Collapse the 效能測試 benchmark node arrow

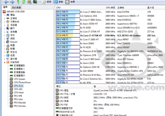(4, 62)
